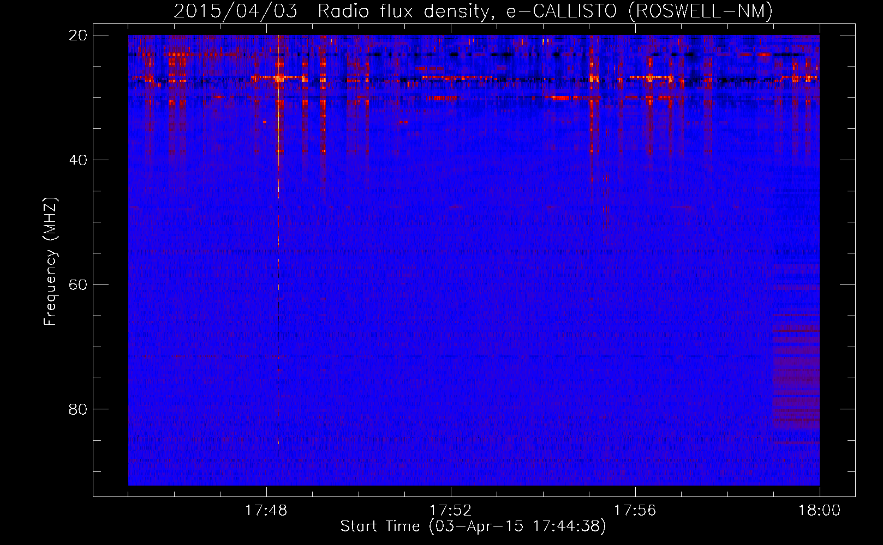Click the 20 frequency tick label
Image resolution: width=883 pixels, height=545 pixels.
pyautogui.click(x=77, y=35)
